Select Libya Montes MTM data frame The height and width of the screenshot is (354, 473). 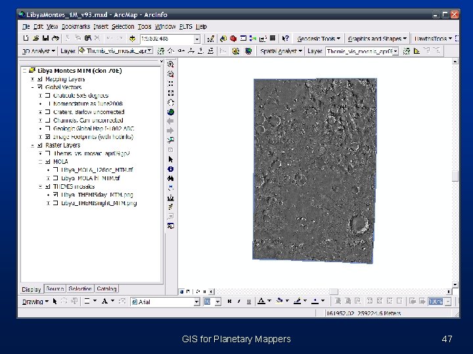click(x=79, y=71)
